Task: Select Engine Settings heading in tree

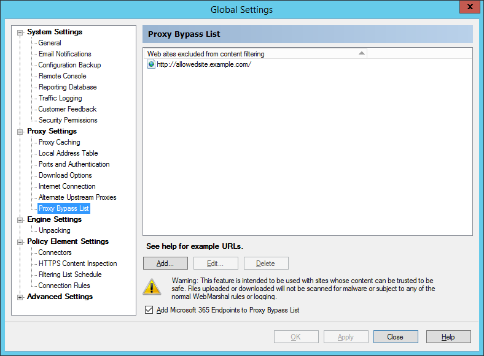Action: pyautogui.click(x=54, y=219)
